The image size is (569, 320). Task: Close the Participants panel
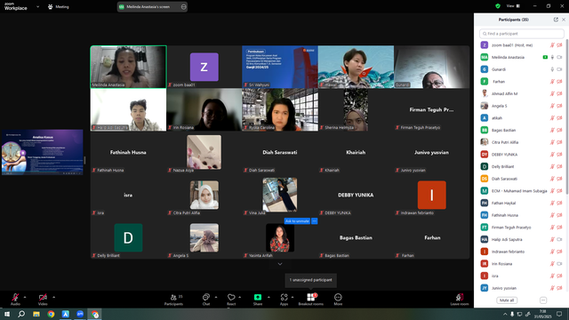564,20
